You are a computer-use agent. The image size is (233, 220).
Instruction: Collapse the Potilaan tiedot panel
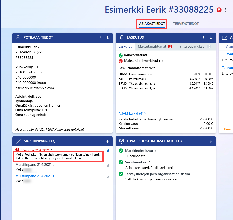pyautogui.click(x=108, y=38)
